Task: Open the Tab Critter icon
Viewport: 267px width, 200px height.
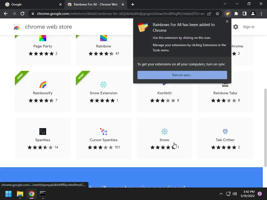Action: tap(225, 132)
